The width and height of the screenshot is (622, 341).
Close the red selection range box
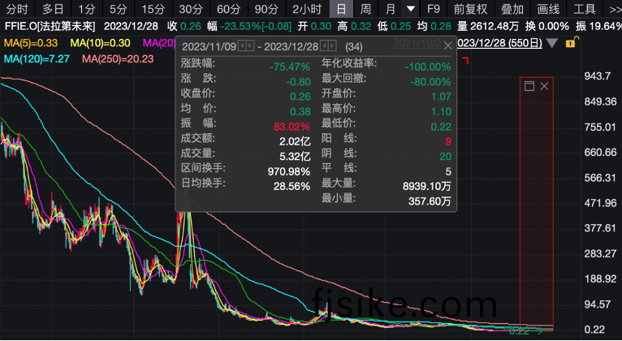click(545, 86)
